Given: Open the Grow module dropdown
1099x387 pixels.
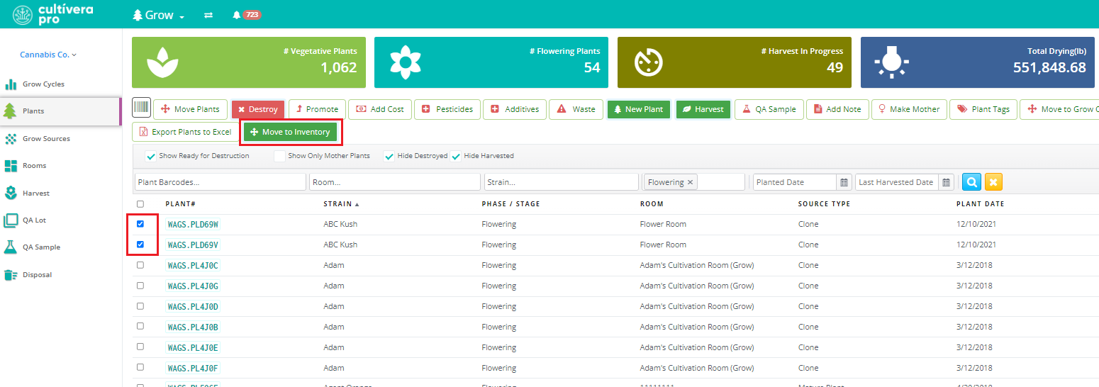Looking at the screenshot, I should coord(159,15).
